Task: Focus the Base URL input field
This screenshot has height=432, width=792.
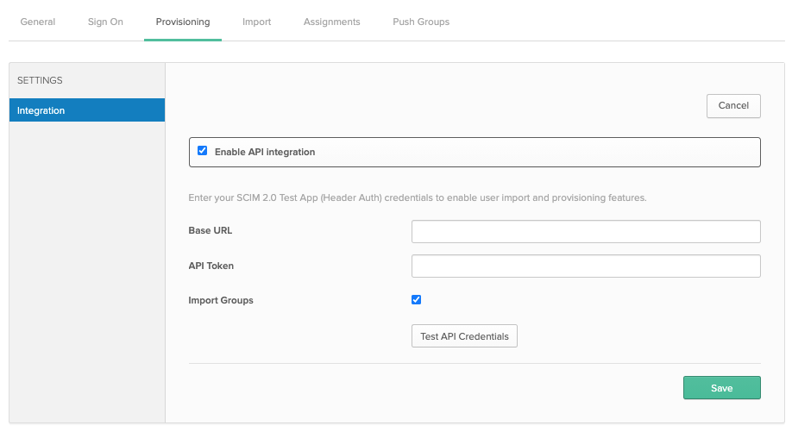Action: (585, 231)
